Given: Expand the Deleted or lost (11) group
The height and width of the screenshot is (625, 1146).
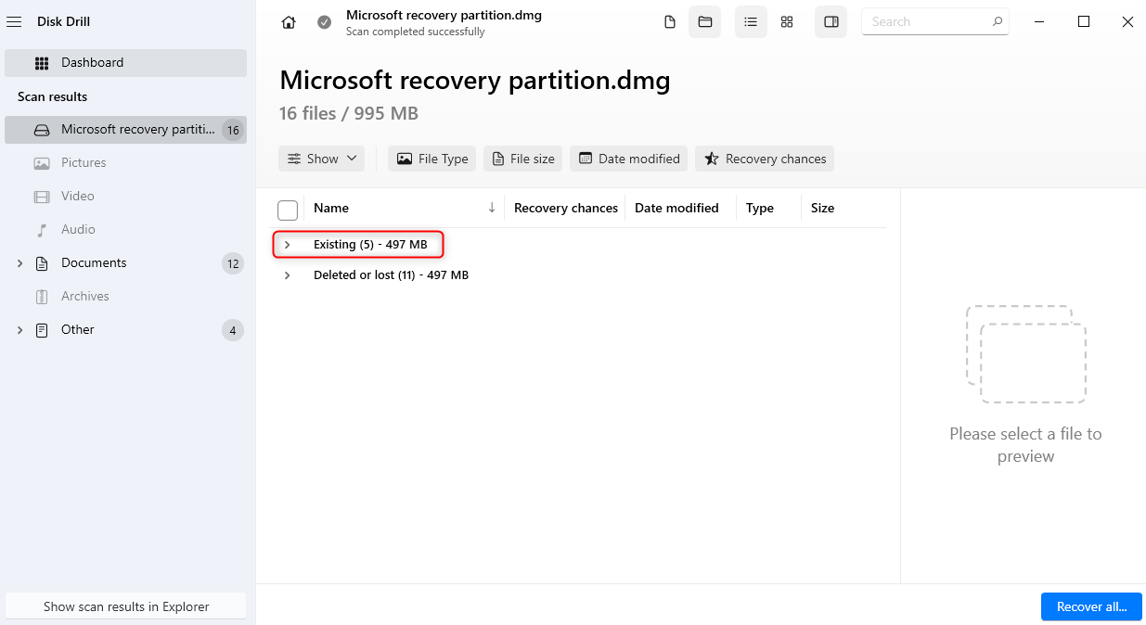Looking at the screenshot, I should coord(288,275).
